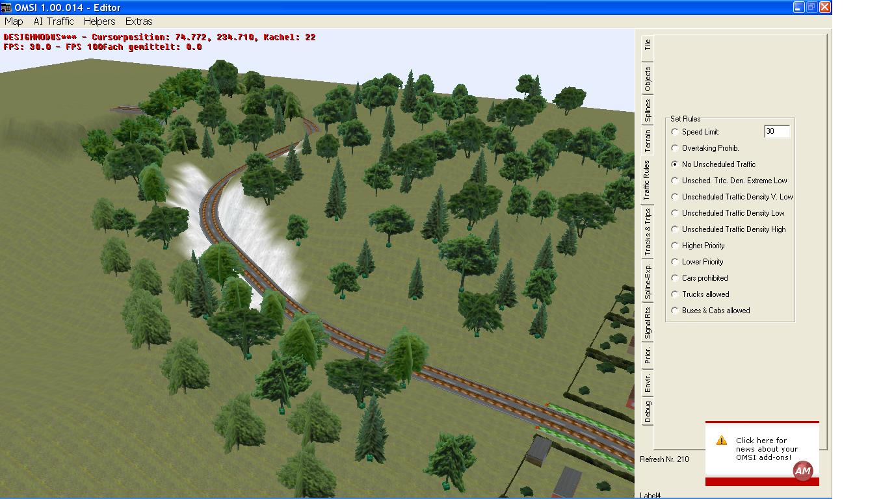
Task: Open the Tracks & Trips tab
Action: (x=647, y=231)
